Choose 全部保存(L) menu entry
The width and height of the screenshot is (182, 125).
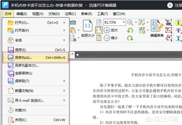(x=36, y=73)
